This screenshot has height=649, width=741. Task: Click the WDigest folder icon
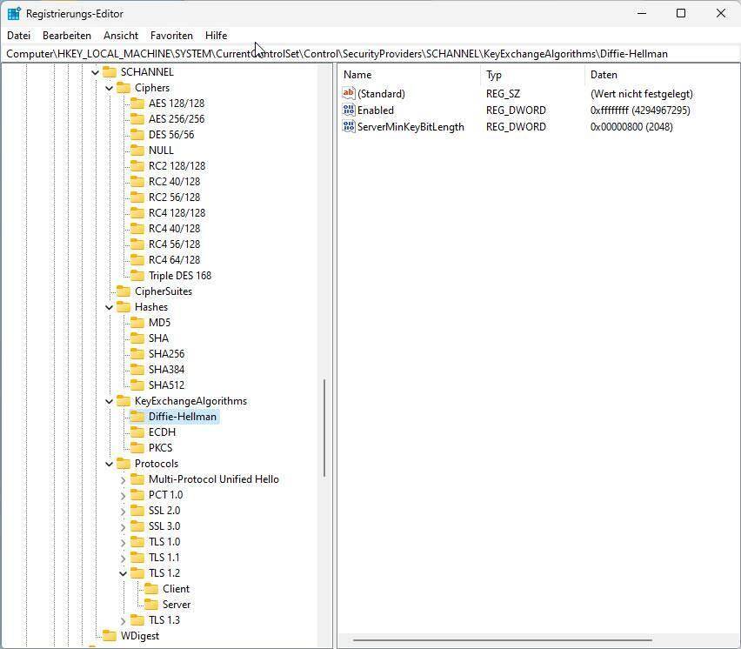(x=110, y=636)
